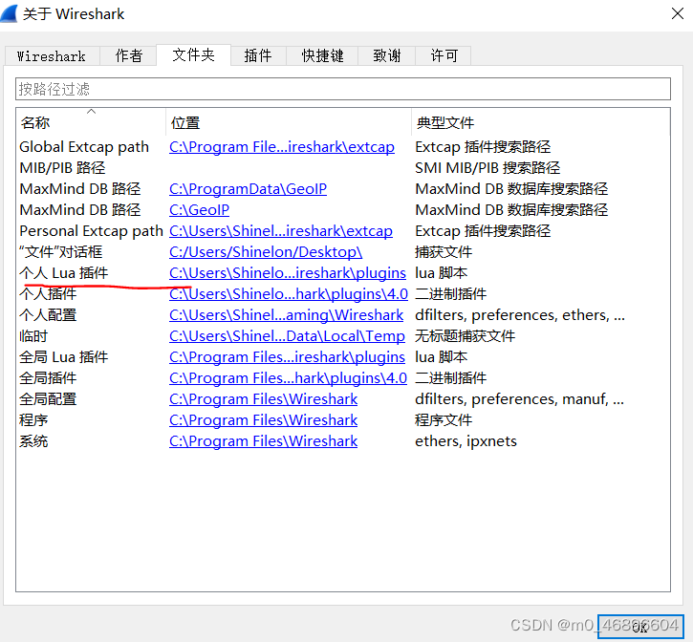The width and height of the screenshot is (693, 642).
Task: Click the 程序文件 cell
Action: click(444, 419)
